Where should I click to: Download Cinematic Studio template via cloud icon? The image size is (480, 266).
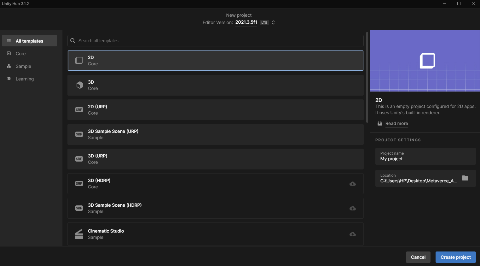tap(353, 234)
